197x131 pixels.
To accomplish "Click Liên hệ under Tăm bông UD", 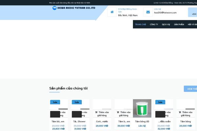I will pos(142,126).
